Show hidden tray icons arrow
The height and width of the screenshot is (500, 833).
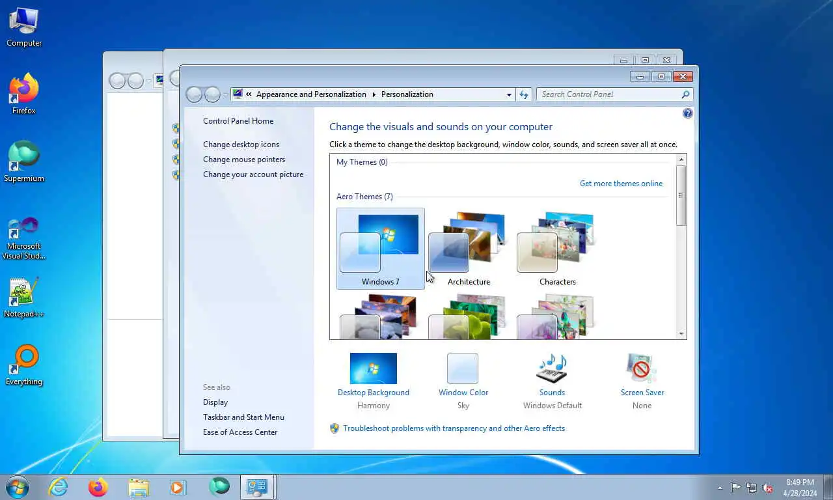(x=720, y=488)
